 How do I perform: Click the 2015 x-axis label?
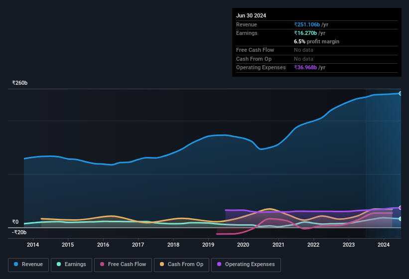tap(68, 245)
